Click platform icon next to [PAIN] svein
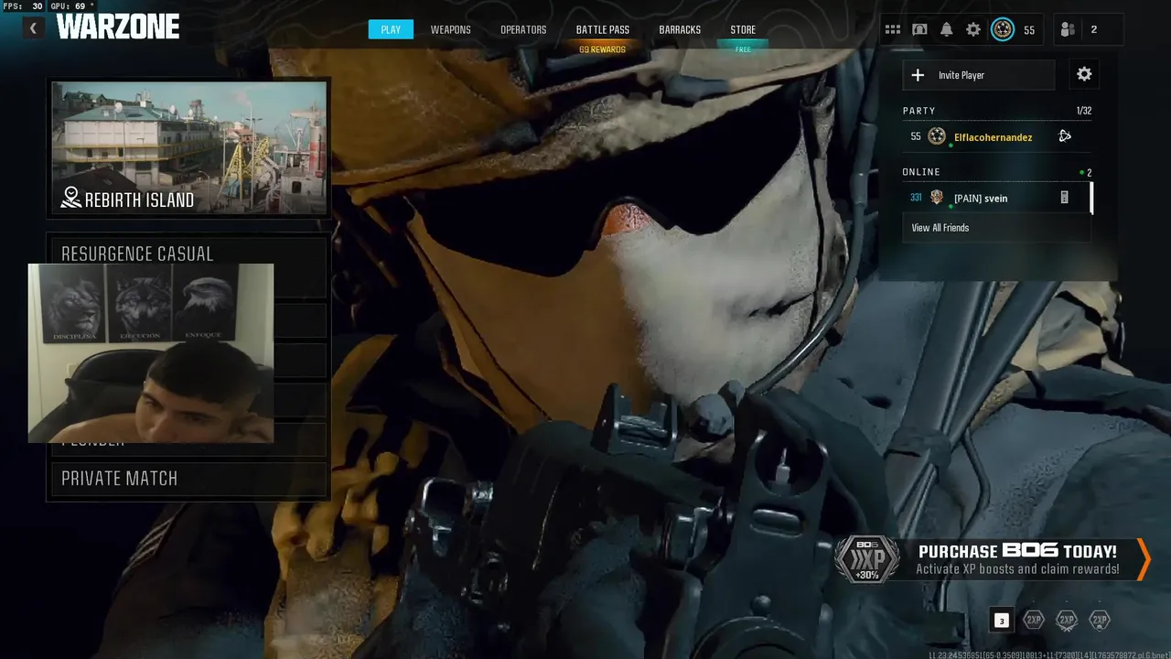 point(1064,198)
